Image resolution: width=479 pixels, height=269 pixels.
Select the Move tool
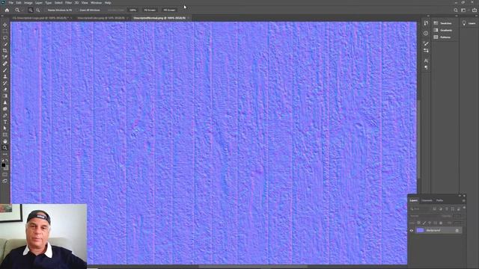pyautogui.click(x=5, y=25)
